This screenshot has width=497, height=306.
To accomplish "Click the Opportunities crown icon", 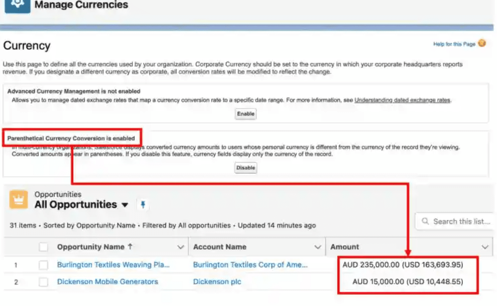I will tap(19, 199).
